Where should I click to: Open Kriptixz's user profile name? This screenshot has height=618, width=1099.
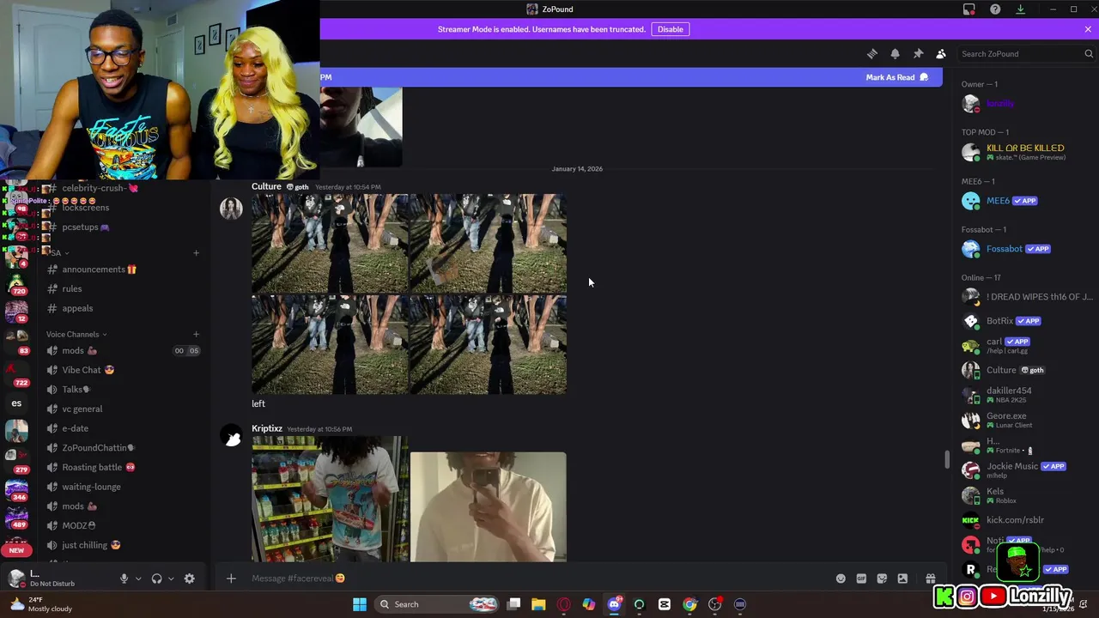pos(267,428)
